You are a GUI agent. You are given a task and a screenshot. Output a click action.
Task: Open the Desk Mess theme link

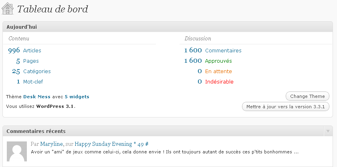tap(37, 97)
